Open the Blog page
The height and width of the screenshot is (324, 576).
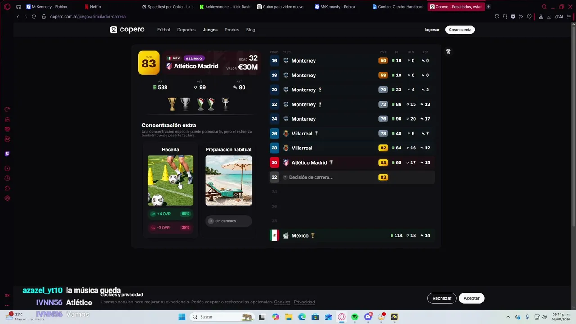click(x=251, y=30)
